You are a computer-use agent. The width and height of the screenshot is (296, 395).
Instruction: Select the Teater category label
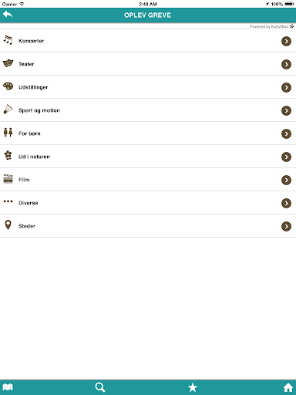[26, 64]
